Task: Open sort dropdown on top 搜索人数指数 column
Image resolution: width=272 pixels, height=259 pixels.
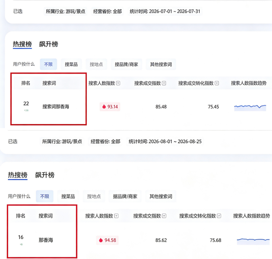Action: [118, 83]
